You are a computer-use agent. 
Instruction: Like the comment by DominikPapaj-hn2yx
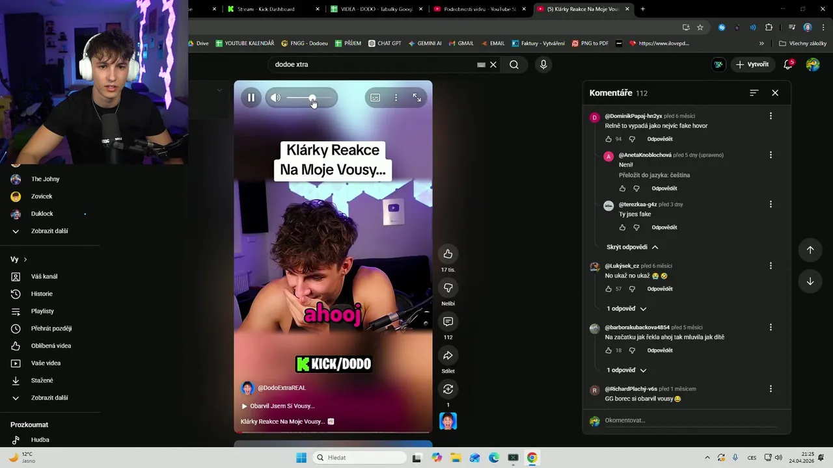point(608,139)
